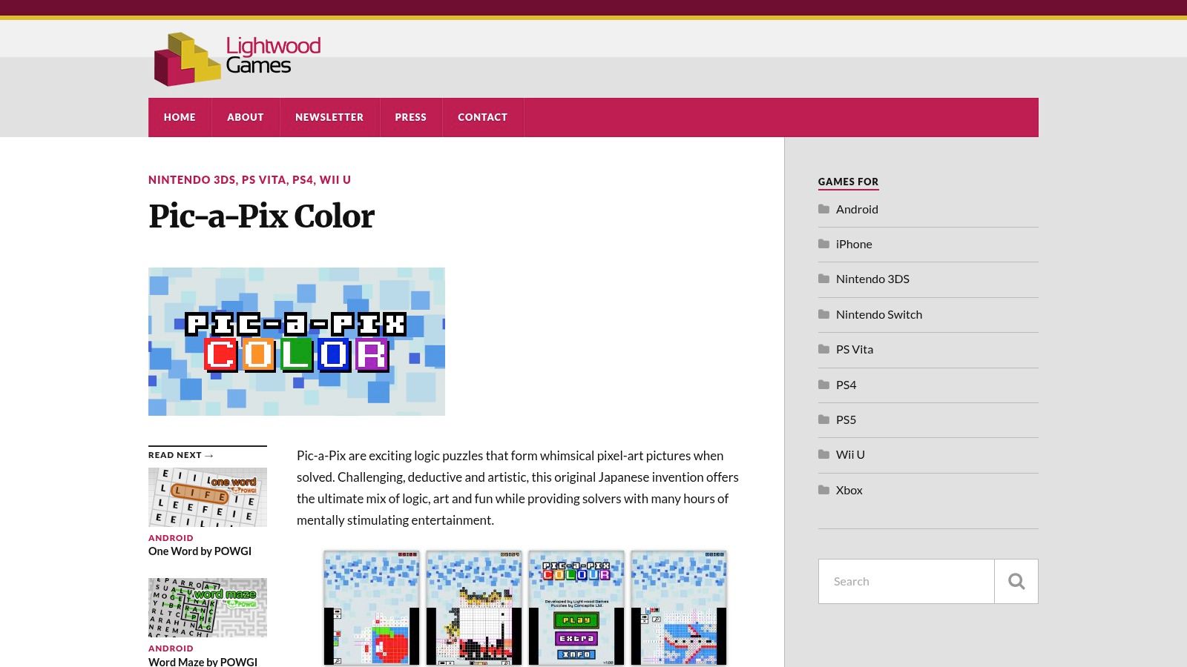Click the folder icon beside Wii U
Viewport: 1187px width, 667px height.
point(823,454)
